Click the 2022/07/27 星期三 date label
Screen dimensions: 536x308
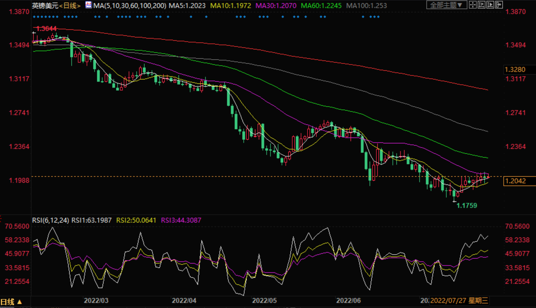click(459, 301)
